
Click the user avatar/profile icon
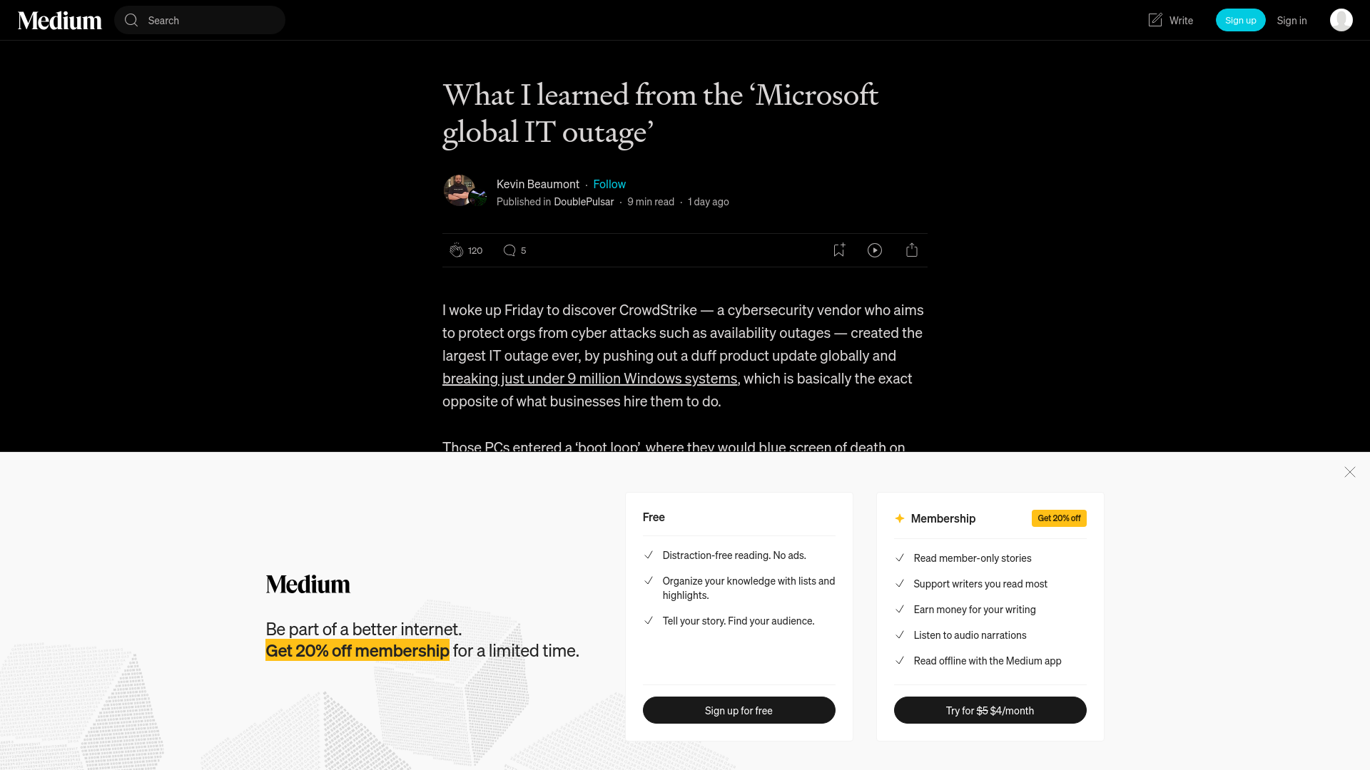click(x=1341, y=20)
